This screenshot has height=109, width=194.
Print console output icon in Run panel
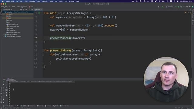click(x=6, y=93)
